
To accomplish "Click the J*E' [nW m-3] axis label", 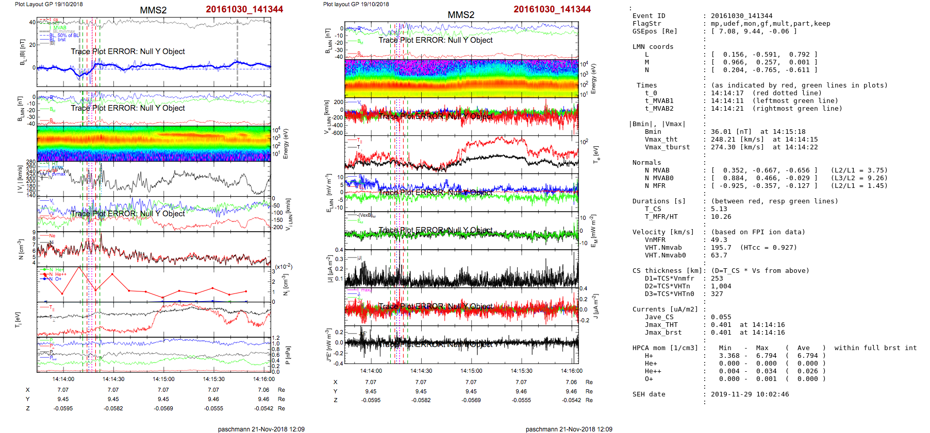I will point(328,345).
